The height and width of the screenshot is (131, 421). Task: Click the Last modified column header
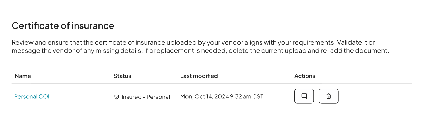click(199, 76)
